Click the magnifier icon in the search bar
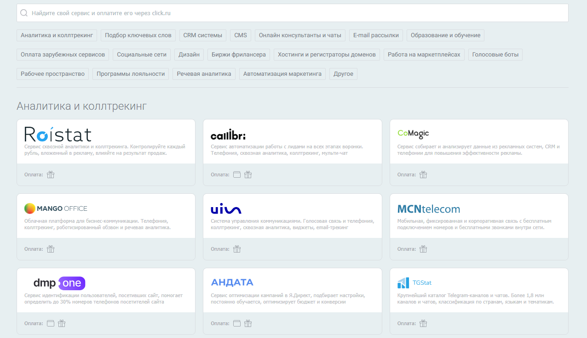This screenshot has height=338, width=587. point(24,13)
